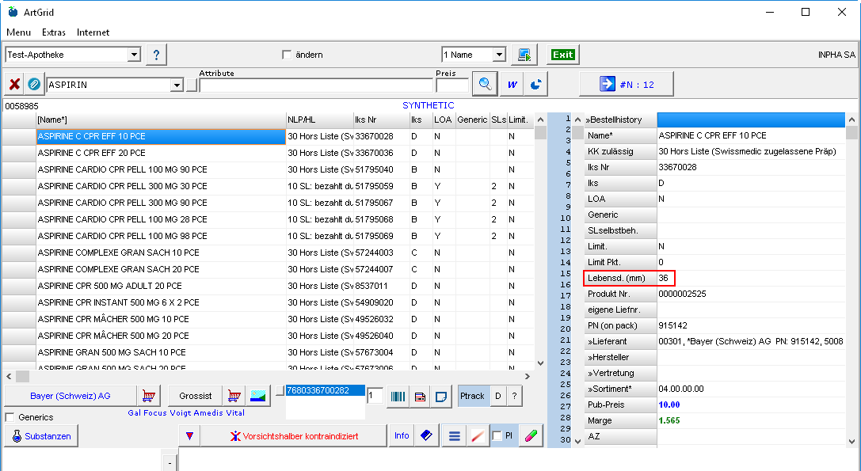Click the Ptrack button

click(x=472, y=396)
